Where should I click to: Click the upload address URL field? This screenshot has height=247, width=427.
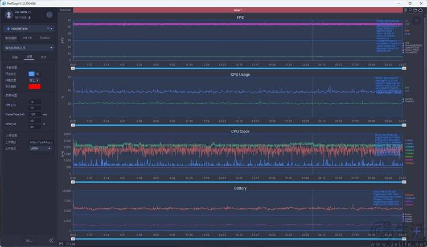pyautogui.click(x=41, y=142)
